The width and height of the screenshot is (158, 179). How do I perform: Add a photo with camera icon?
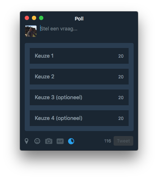tap(49, 141)
